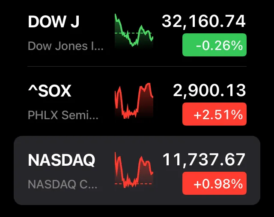This screenshot has width=274, height=217.
Task: Select the DOW J ticker symbol
Action: (54, 23)
